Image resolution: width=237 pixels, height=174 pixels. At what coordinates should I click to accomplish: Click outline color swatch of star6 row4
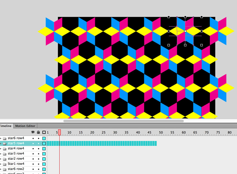pyautogui.click(x=44, y=138)
